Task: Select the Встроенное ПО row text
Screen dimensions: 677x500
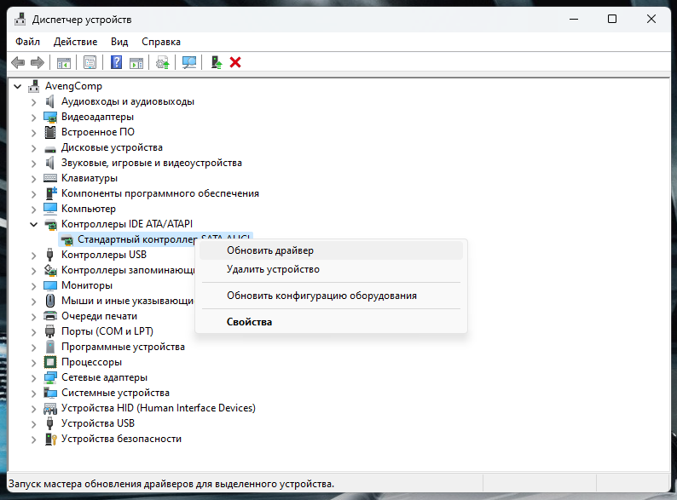Action: click(x=98, y=132)
